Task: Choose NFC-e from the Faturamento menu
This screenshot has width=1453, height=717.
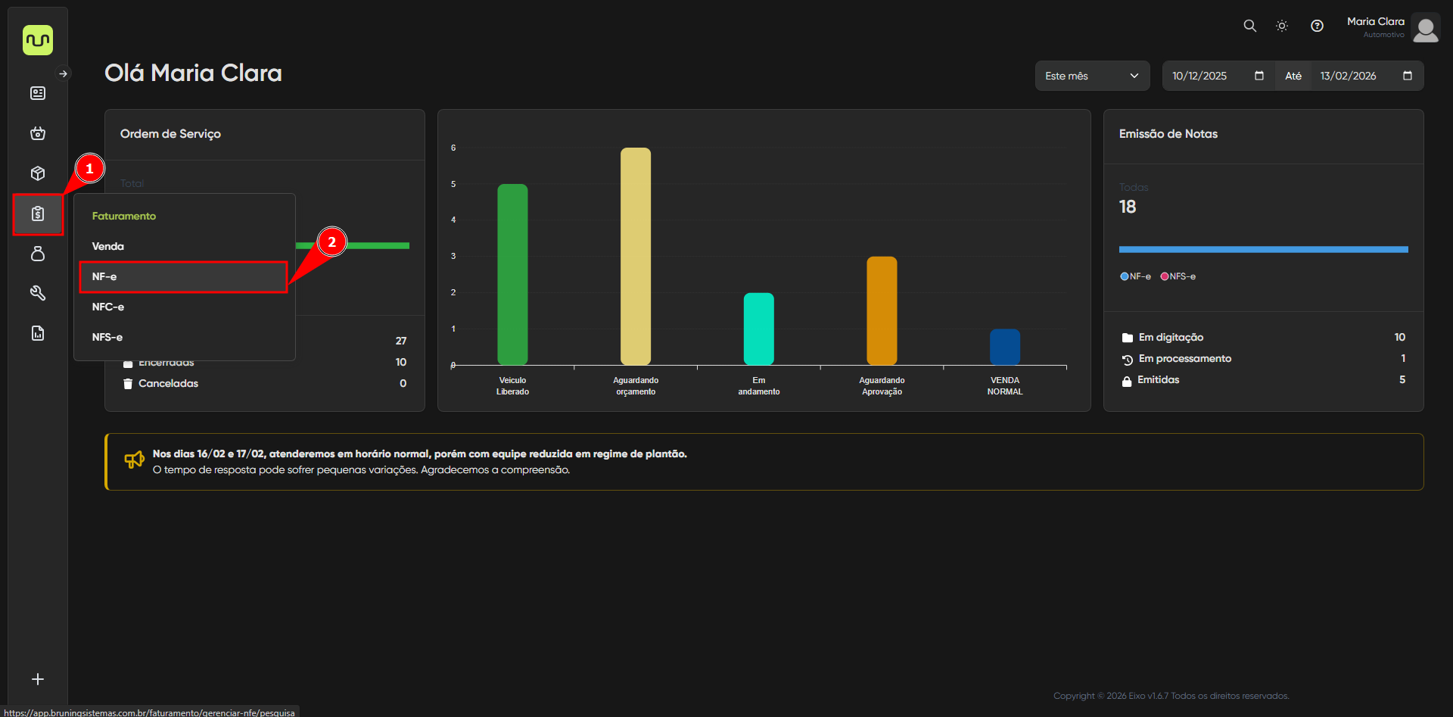Action: [108, 307]
